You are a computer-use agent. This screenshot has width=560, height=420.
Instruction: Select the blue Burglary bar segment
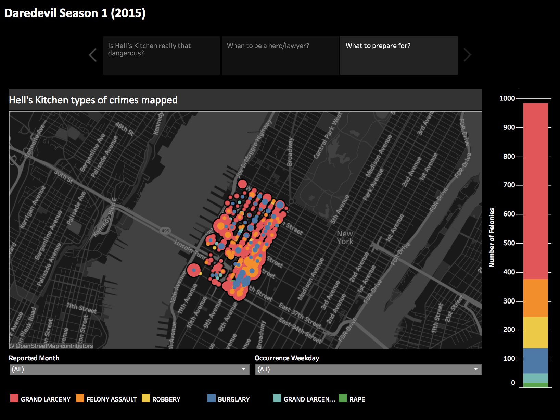click(536, 361)
